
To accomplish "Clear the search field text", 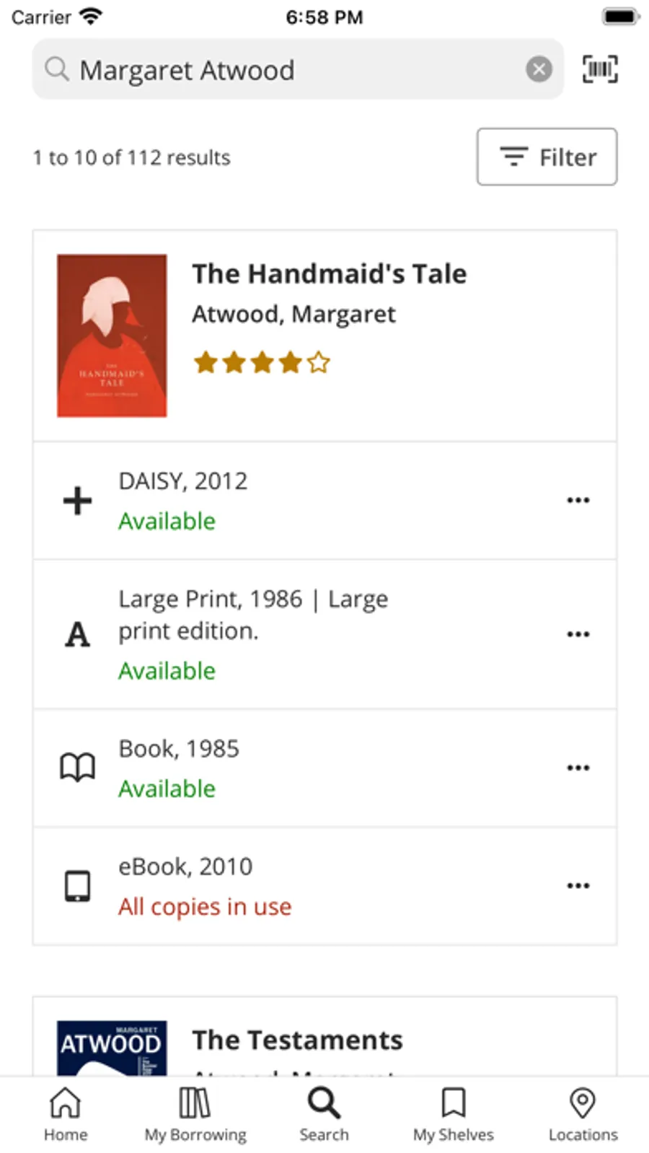I will click(x=539, y=69).
